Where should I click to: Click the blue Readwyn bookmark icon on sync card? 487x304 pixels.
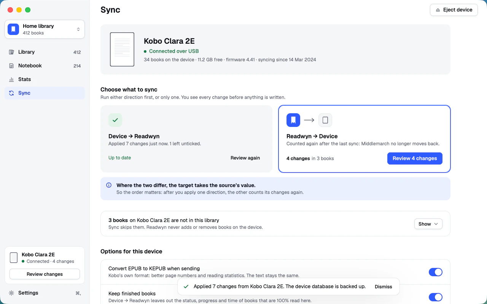293,120
